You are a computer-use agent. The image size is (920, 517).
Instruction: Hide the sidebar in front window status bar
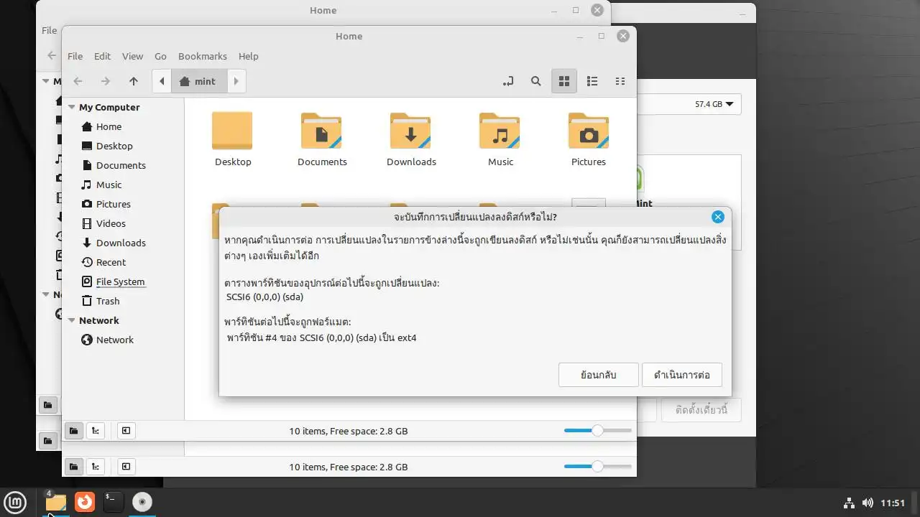(126, 431)
